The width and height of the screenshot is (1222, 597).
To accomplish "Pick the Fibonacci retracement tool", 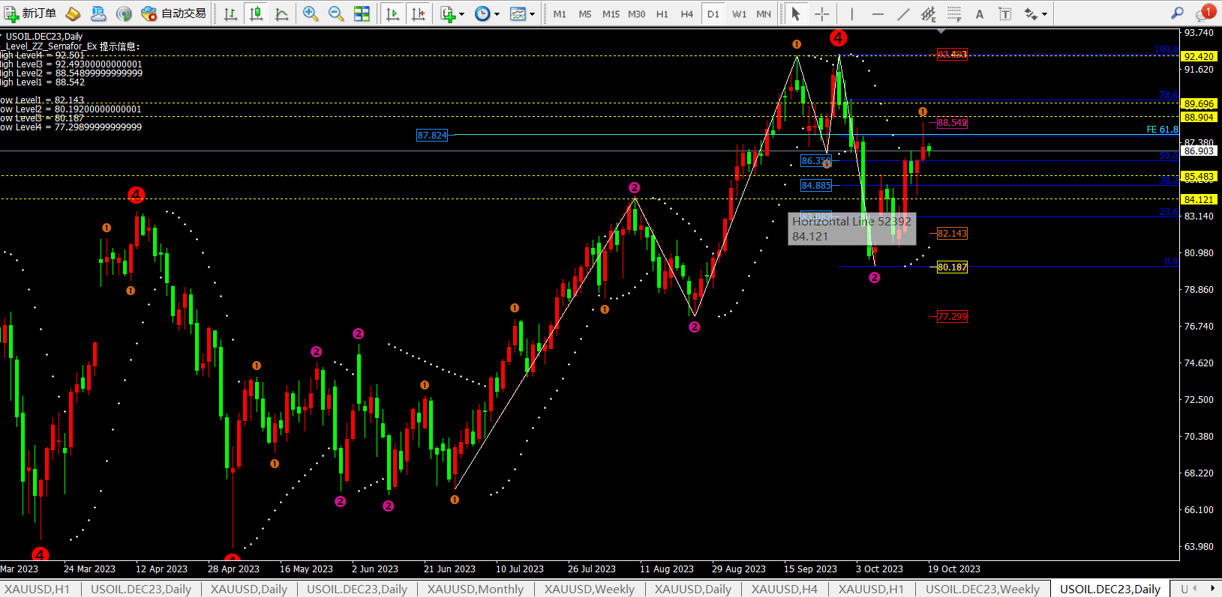I will click(x=954, y=13).
